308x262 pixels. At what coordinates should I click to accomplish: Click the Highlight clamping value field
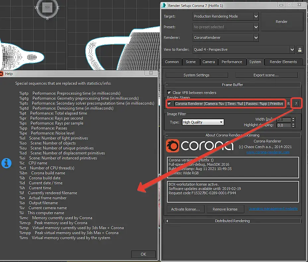pos(284,125)
